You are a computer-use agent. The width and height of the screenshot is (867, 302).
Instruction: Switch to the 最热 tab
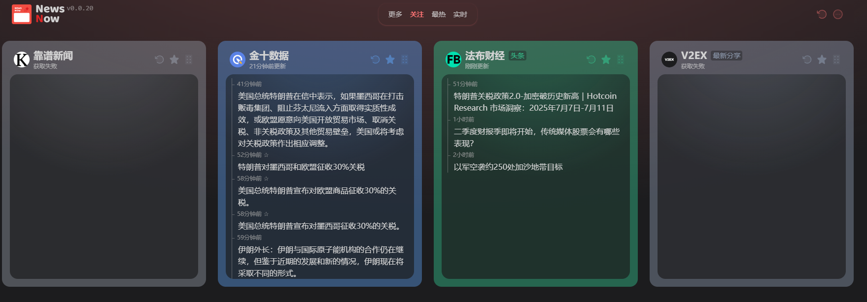coord(439,14)
